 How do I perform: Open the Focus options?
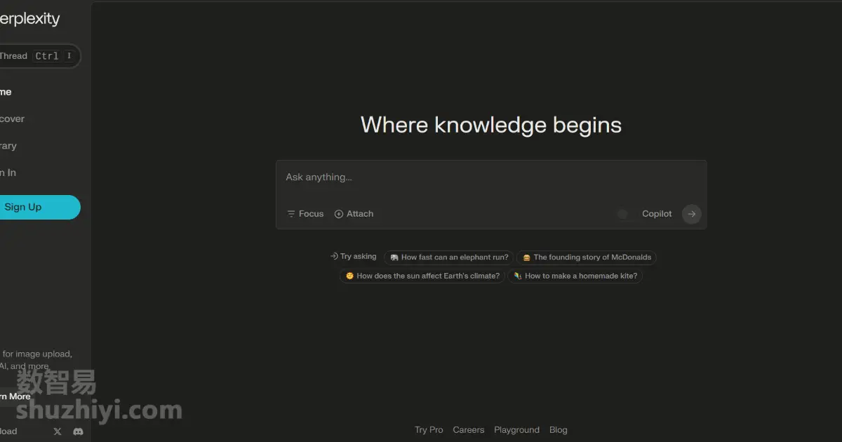pyautogui.click(x=305, y=214)
